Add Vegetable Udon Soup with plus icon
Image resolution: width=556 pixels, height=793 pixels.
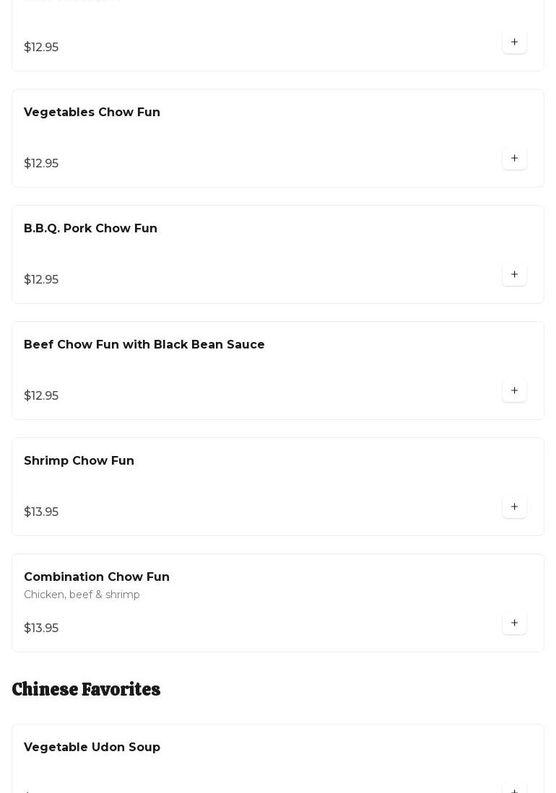pyautogui.click(x=514, y=789)
